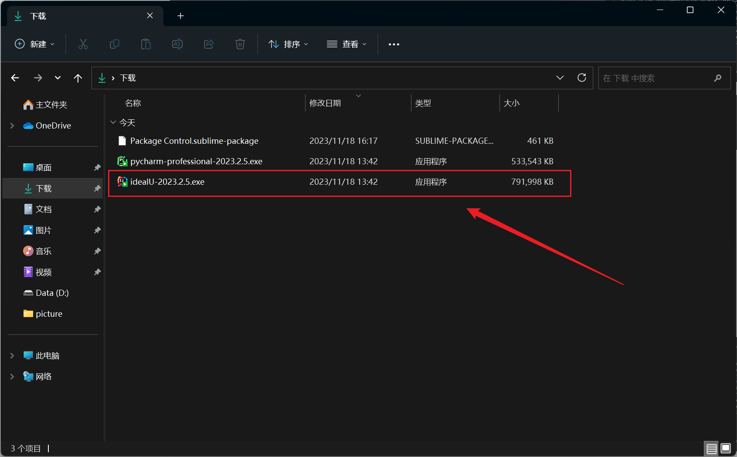This screenshot has width=737, height=457.
Task: Sort by 名称 column header
Action: click(133, 103)
